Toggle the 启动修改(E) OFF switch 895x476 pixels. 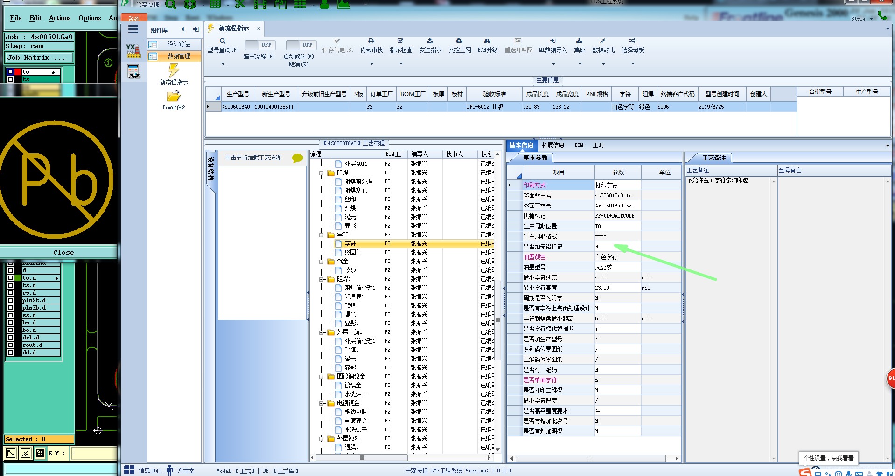301,45
